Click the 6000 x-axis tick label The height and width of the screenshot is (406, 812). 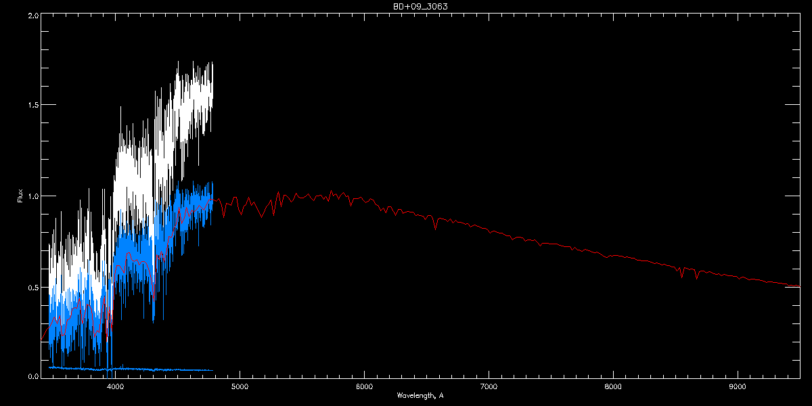coord(364,387)
